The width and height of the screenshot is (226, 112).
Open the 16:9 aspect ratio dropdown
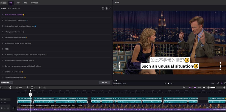213,83
